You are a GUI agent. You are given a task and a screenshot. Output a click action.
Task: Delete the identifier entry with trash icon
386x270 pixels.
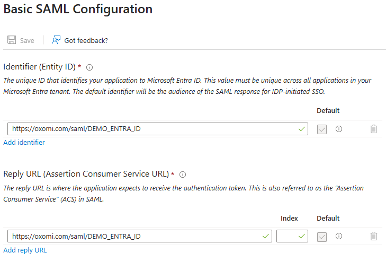point(374,129)
